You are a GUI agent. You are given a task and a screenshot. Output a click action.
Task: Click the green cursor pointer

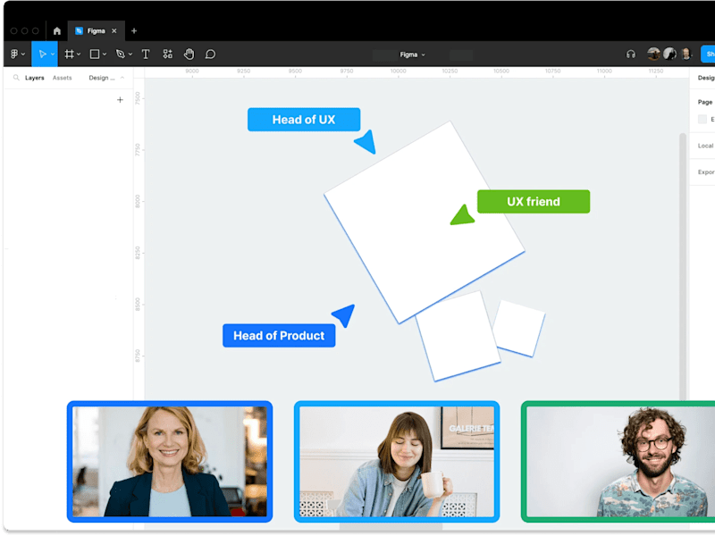(x=462, y=215)
